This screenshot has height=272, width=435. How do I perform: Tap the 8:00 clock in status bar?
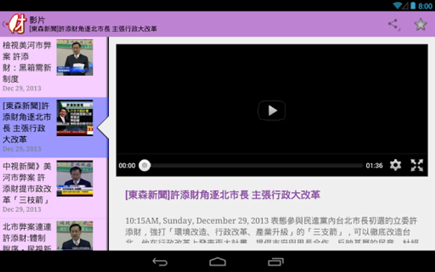pyautogui.click(x=425, y=6)
